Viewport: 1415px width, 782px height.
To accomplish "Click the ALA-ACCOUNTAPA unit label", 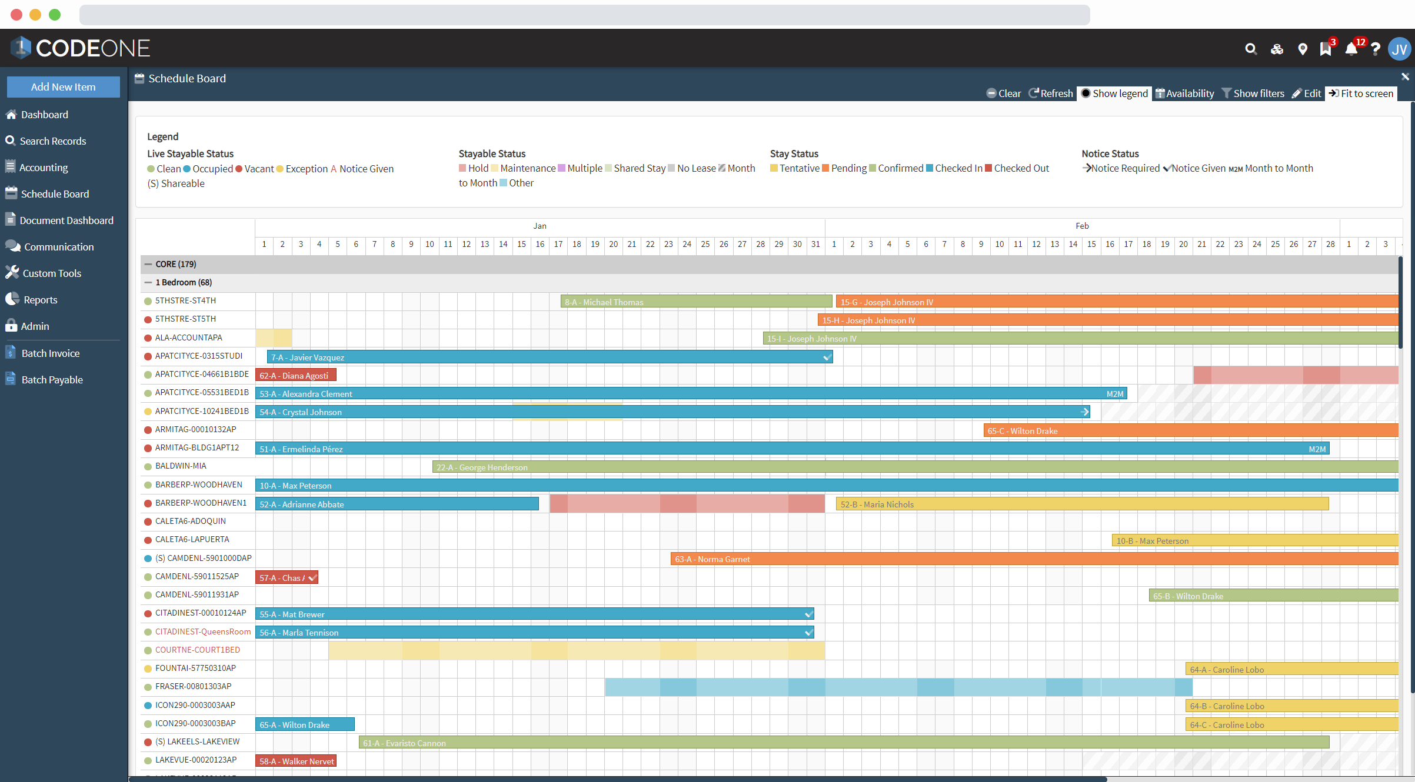I will [x=188, y=338].
